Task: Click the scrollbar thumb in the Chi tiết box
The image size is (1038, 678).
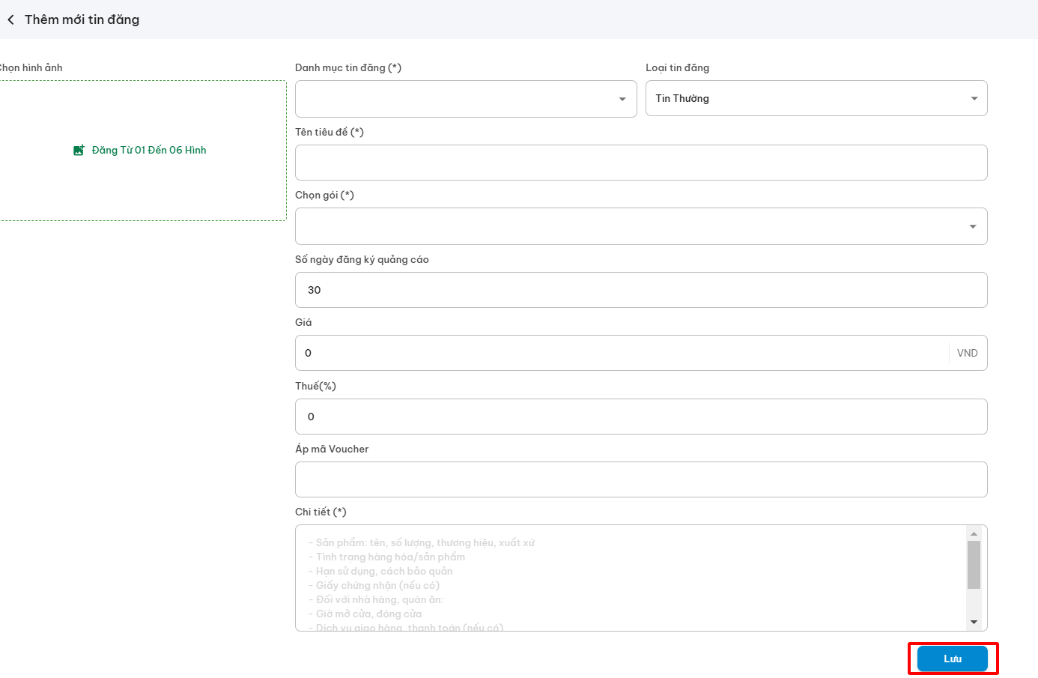Action: tap(974, 565)
